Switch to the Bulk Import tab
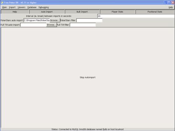This screenshot has height=131, width=175. (x=82, y=12)
